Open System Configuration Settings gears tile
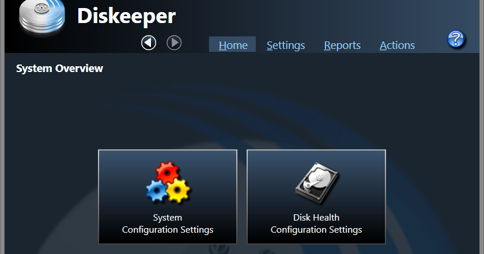The width and height of the screenshot is (484, 254). point(168,197)
